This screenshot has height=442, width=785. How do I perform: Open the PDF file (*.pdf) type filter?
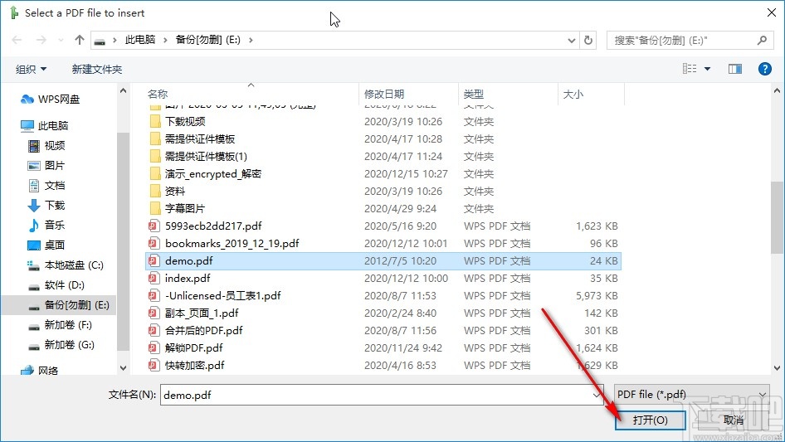(691, 395)
